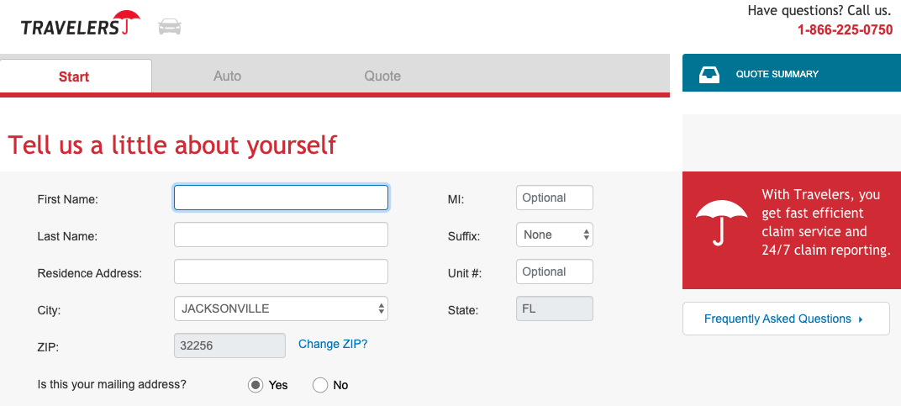Expand the Suffix dropdown

tap(554, 235)
